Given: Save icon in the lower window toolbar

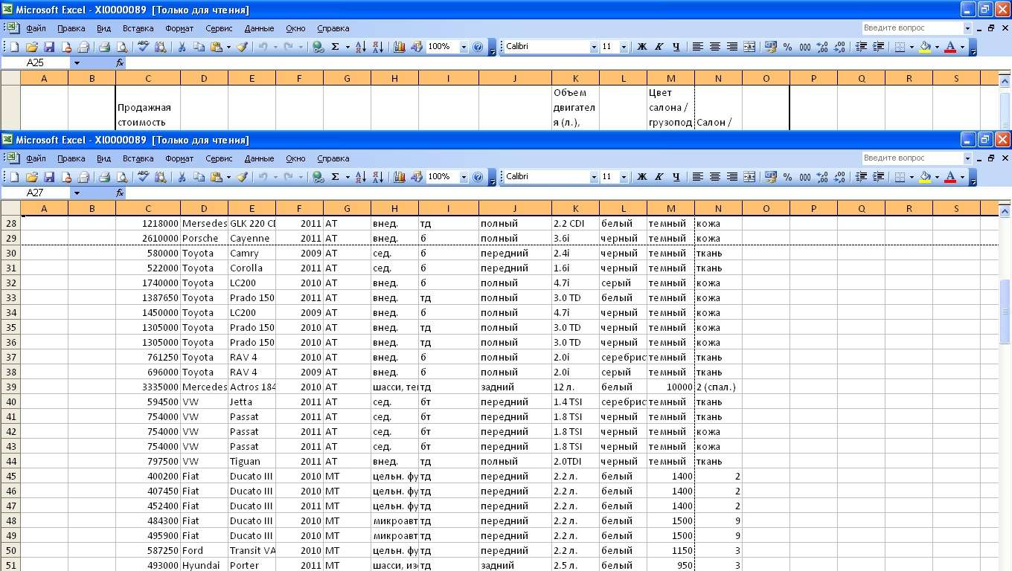Looking at the screenshot, I should [49, 177].
